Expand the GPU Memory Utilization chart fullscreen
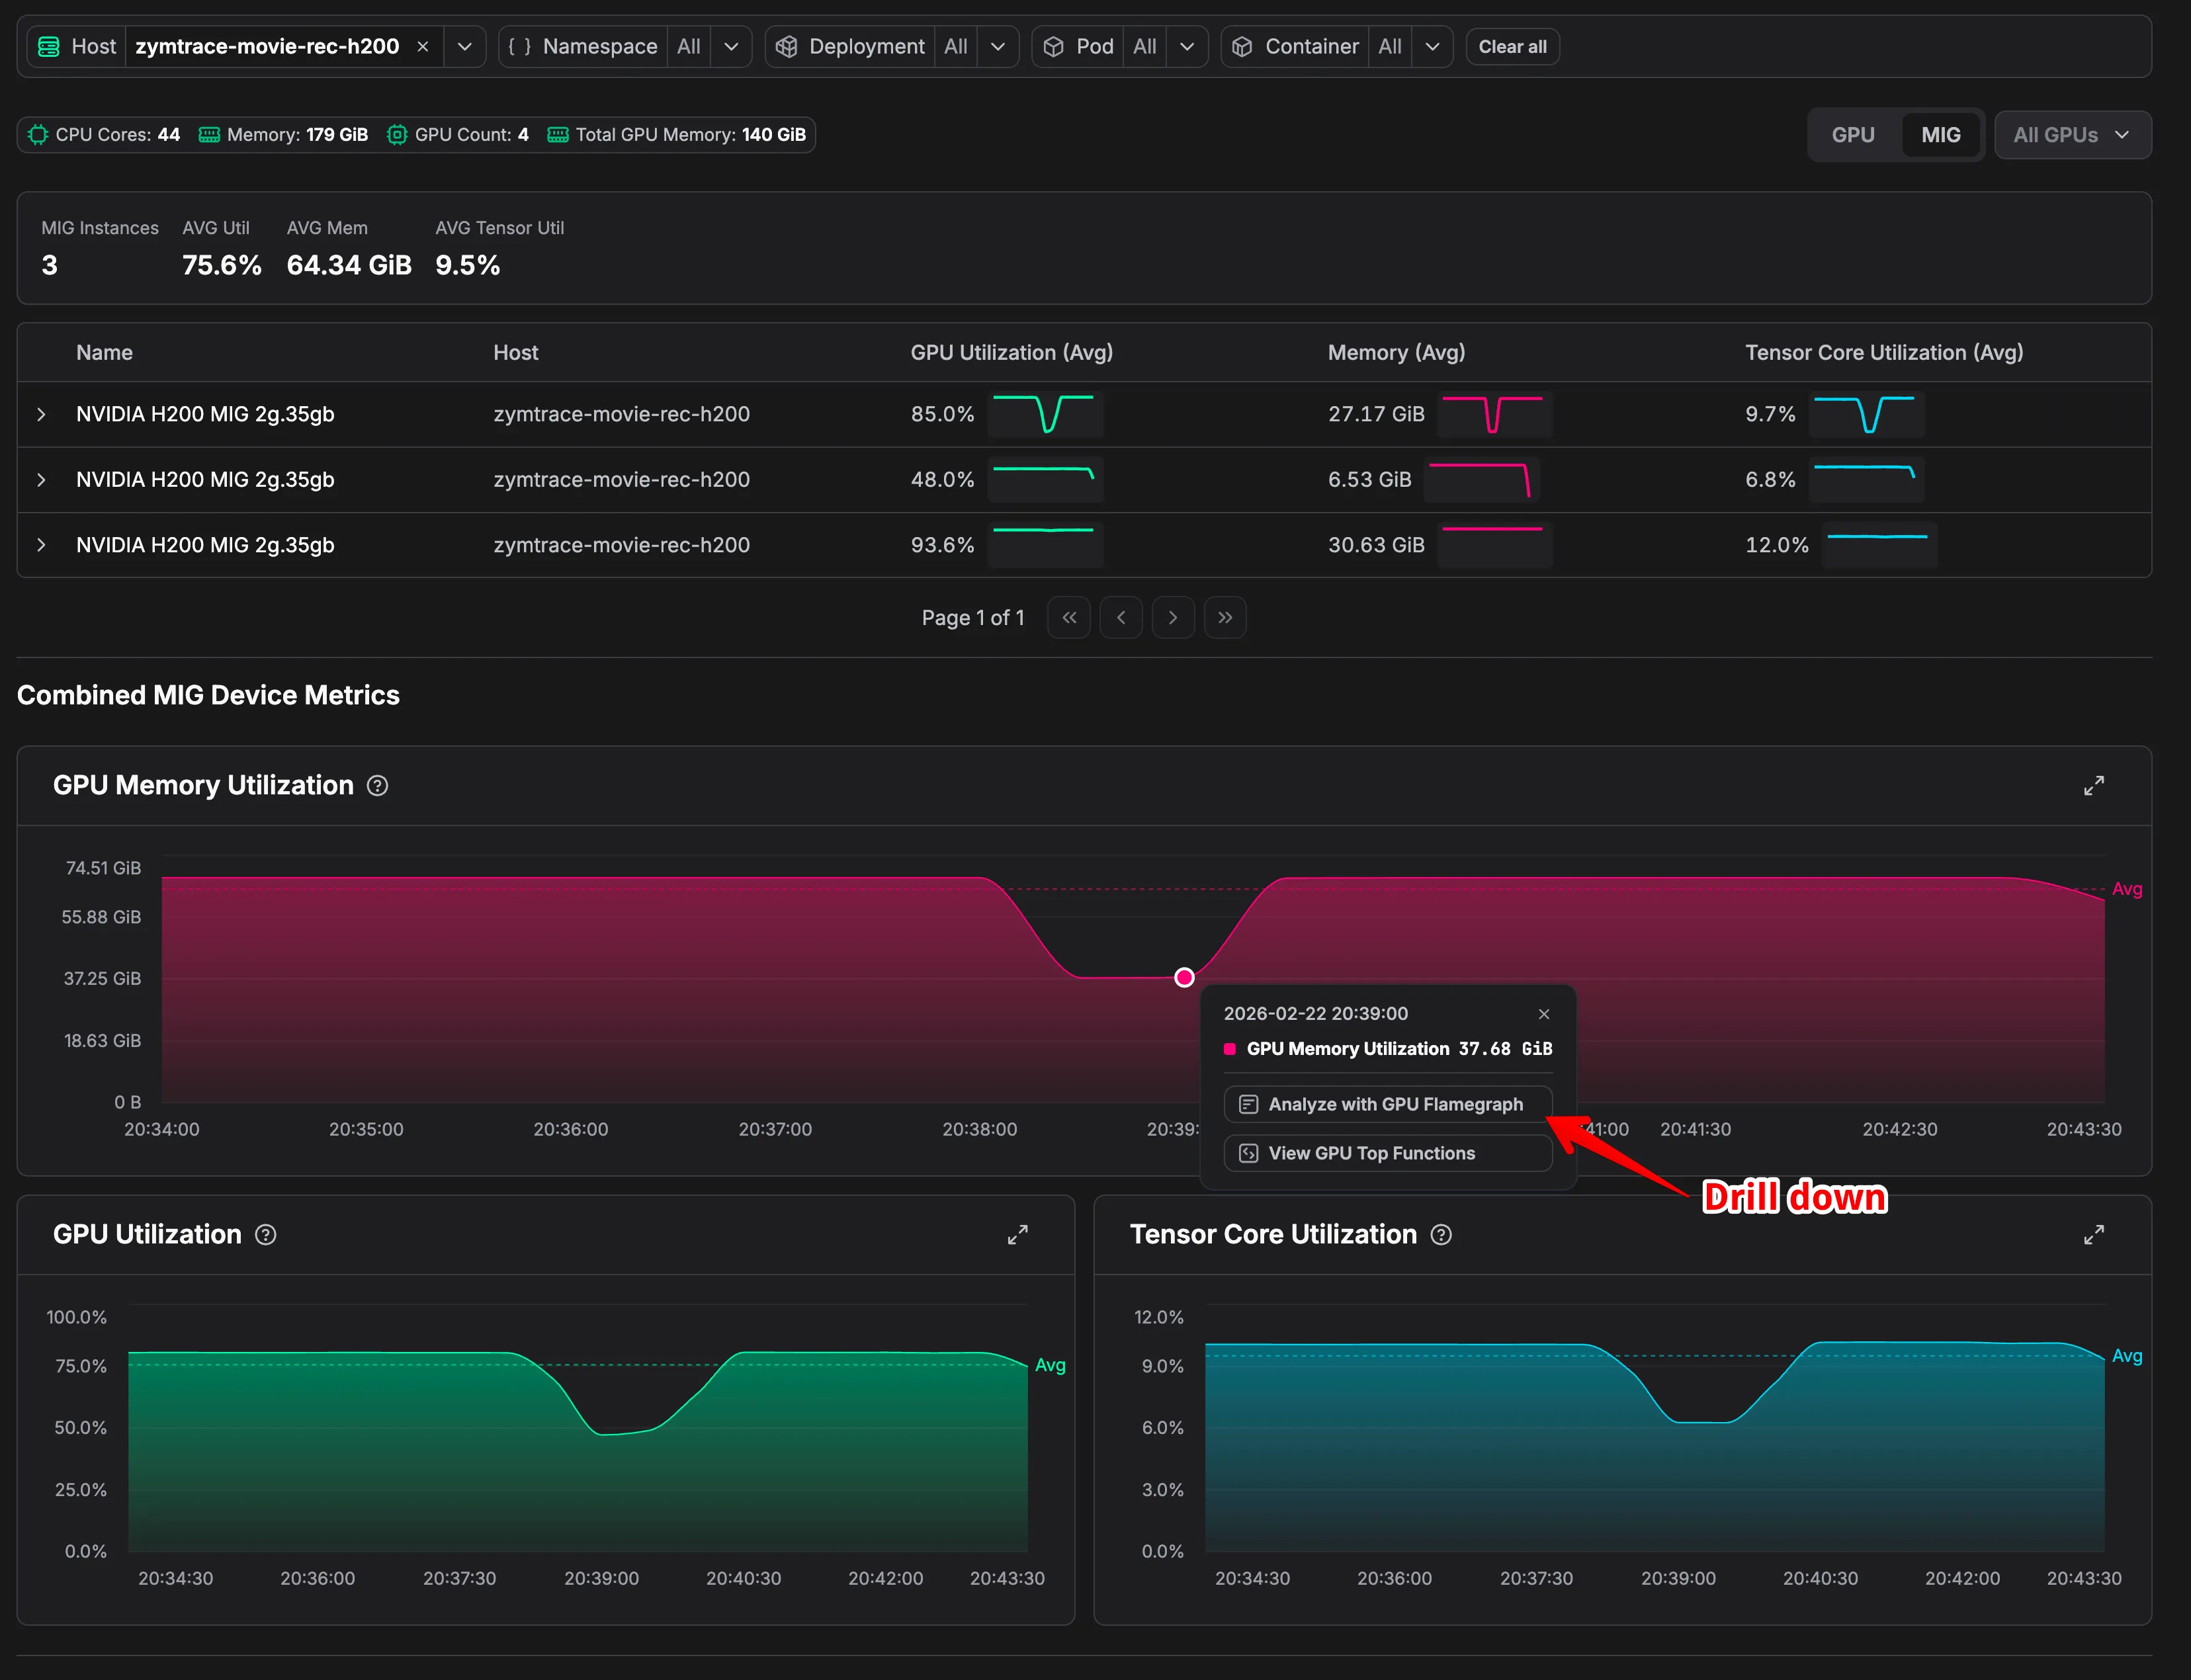This screenshot has height=1680, width=2191. [x=2093, y=786]
